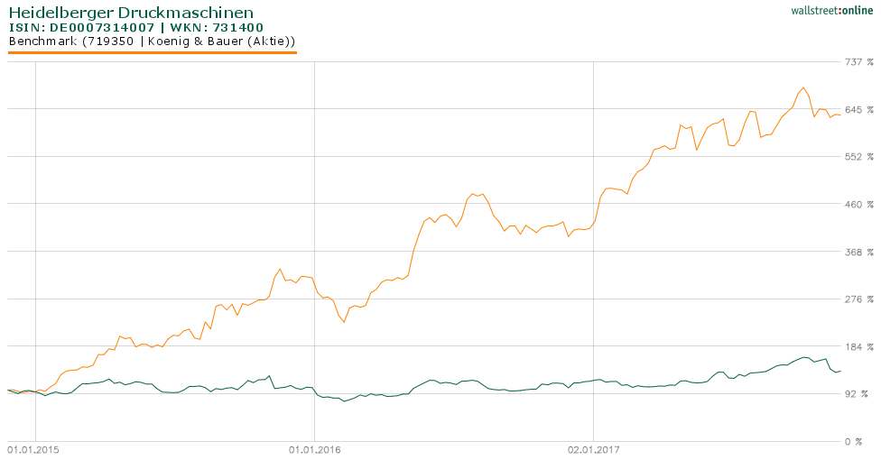Select the 01.01.2016 date label

pyautogui.click(x=313, y=449)
